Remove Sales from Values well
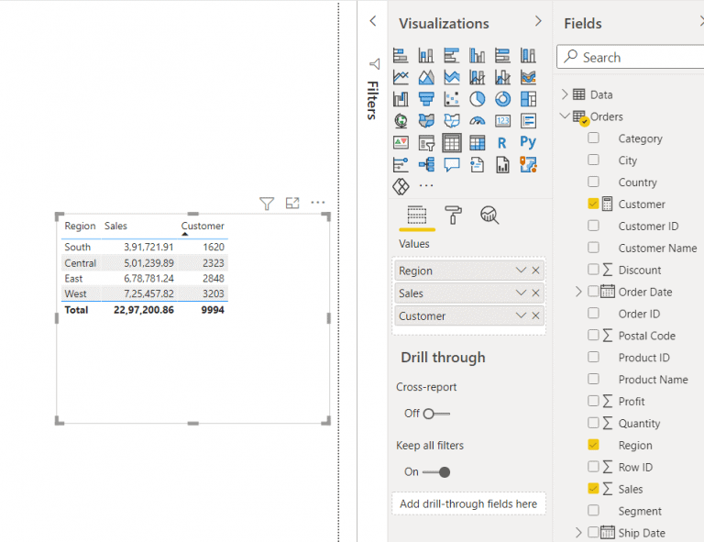Screen dimensions: 704x542 535,293
